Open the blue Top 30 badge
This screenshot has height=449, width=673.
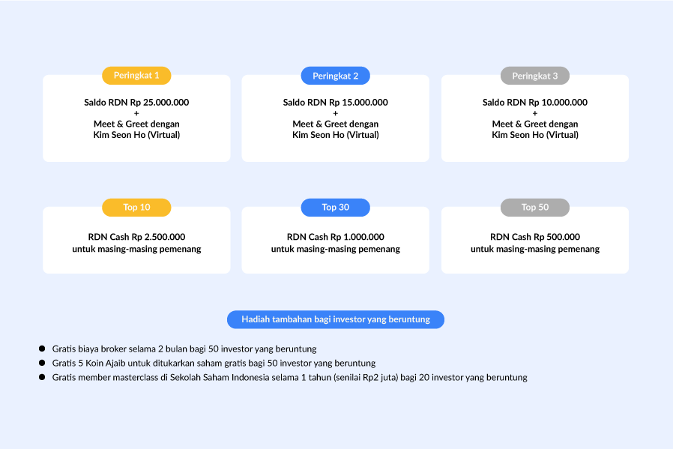[335, 208]
